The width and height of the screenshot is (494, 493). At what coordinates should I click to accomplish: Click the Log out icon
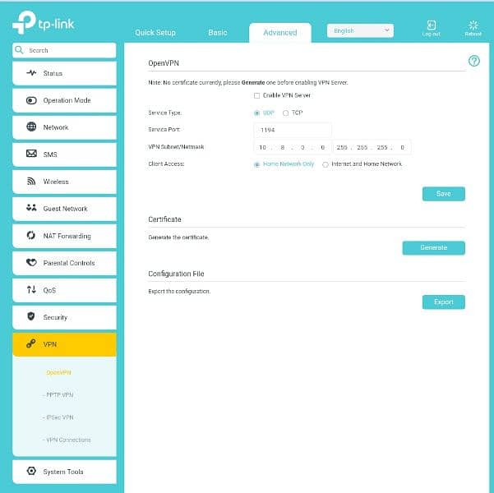click(x=431, y=25)
